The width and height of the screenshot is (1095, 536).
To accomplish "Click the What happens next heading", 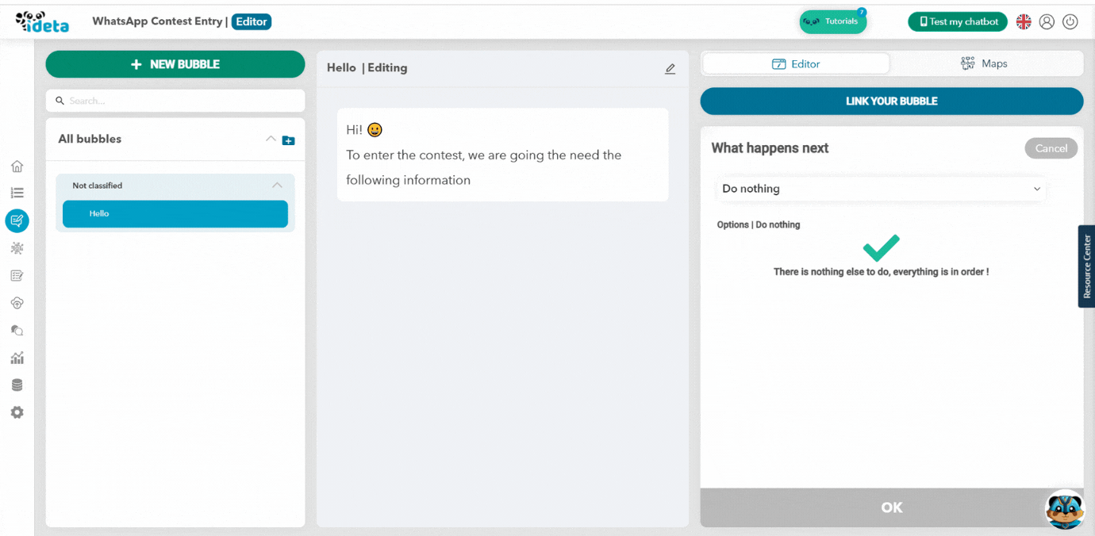I will pos(770,148).
